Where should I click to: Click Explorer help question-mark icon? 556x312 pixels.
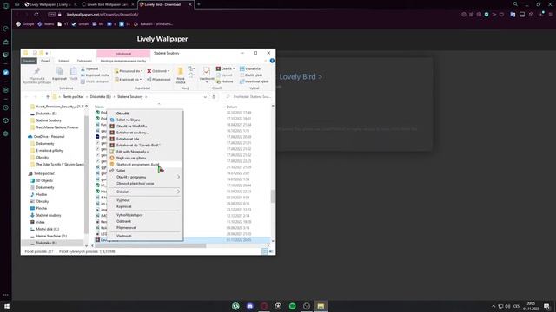tap(272, 61)
